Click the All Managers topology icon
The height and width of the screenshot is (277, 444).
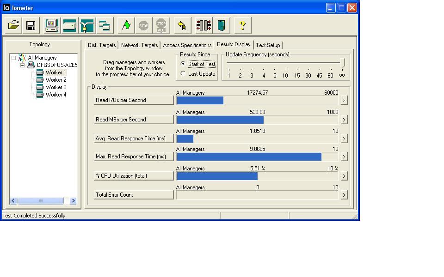pyautogui.click(x=22, y=58)
